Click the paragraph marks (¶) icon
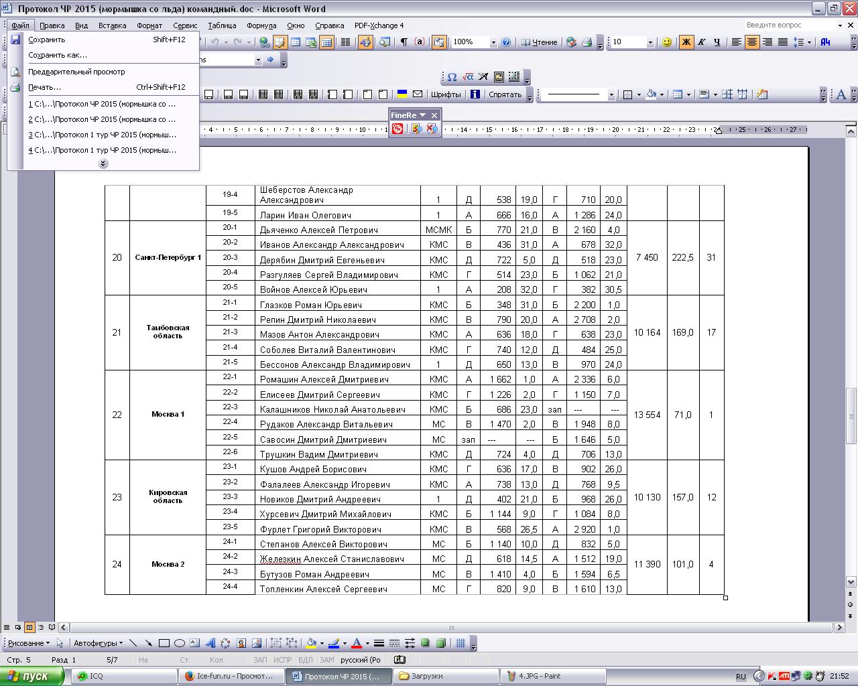The width and height of the screenshot is (858, 686). (x=404, y=42)
